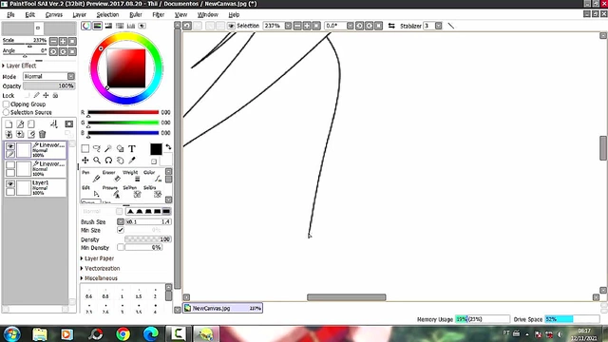Image resolution: width=608 pixels, height=342 pixels.
Task: Select the Eraser linework tool
Action: coord(112,176)
